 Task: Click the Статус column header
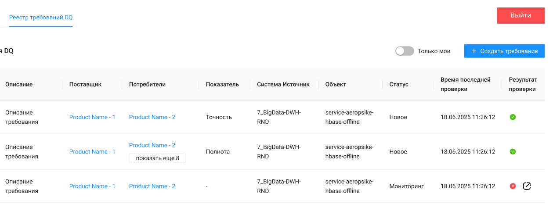pos(399,84)
